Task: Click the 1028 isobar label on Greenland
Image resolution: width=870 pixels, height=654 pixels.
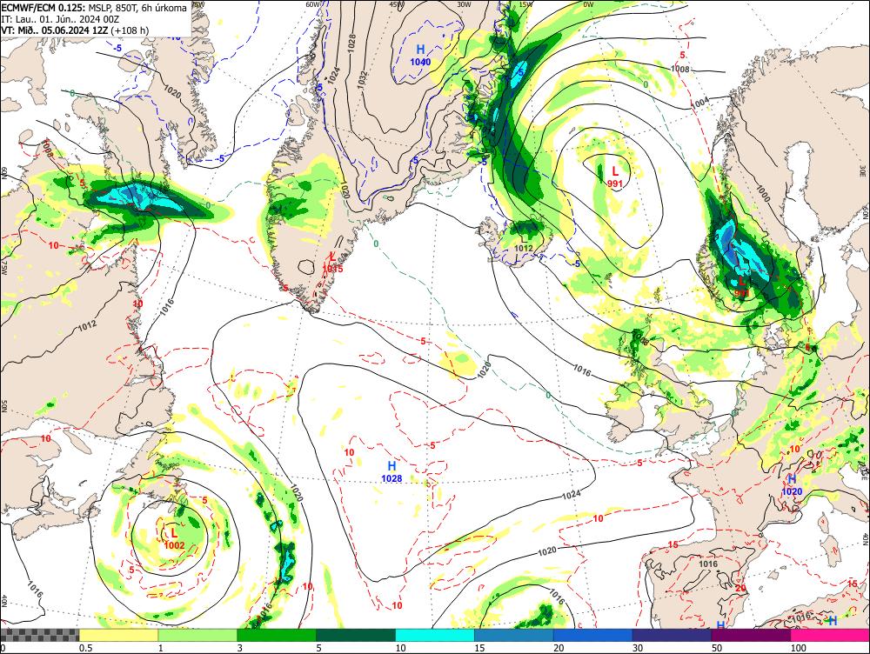Action: [351, 43]
